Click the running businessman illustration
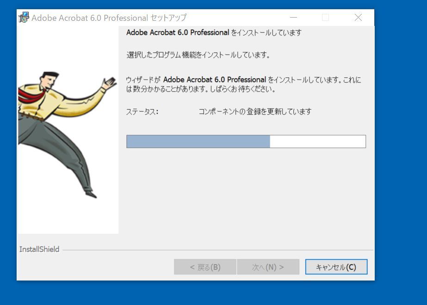The width and height of the screenshot is (427, 305). (x=68, y=135)
